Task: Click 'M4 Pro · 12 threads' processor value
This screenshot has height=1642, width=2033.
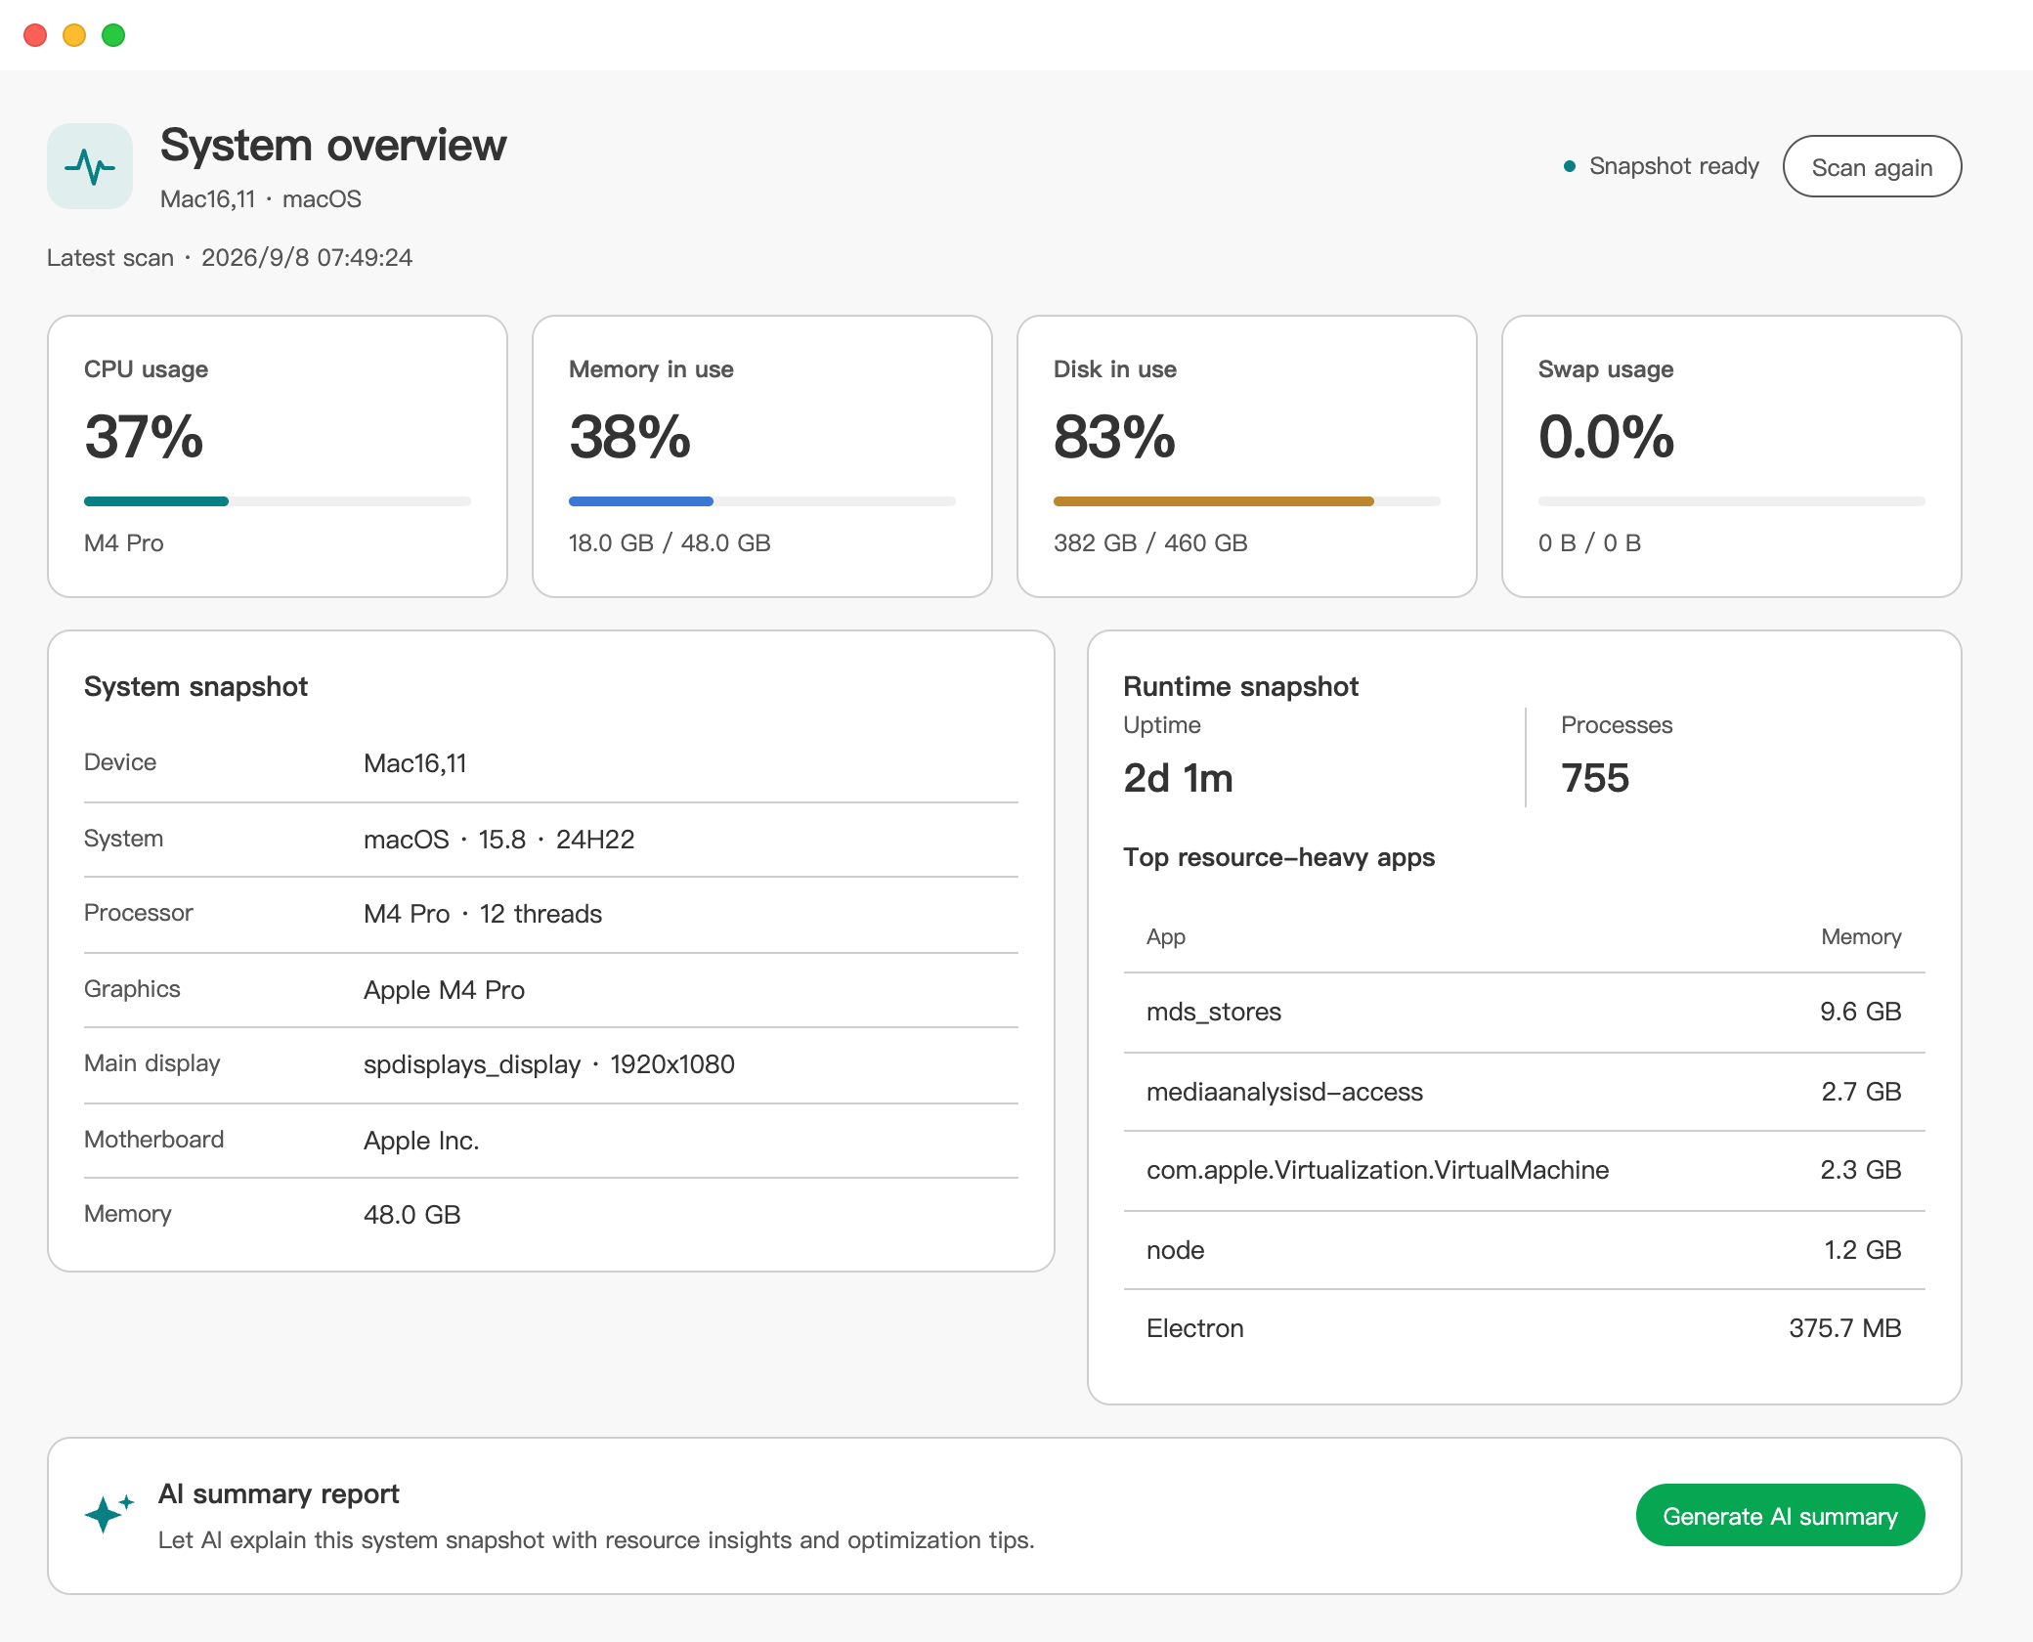Action: point(483,914)
